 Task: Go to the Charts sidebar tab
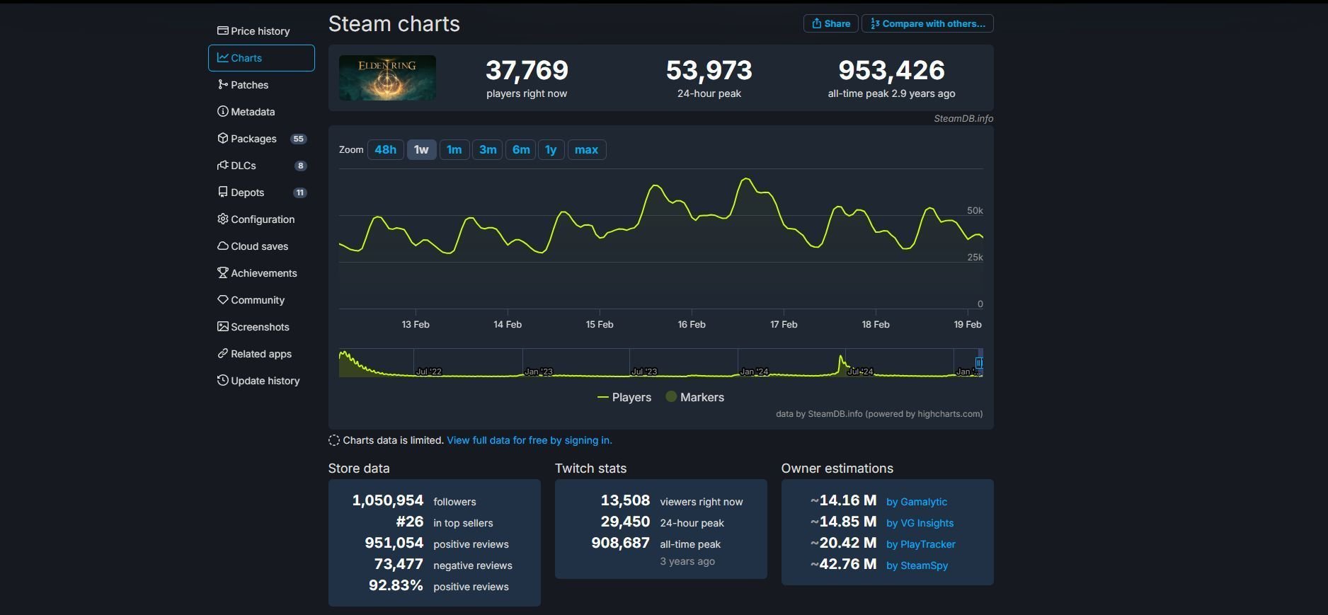tap(261, 58)
